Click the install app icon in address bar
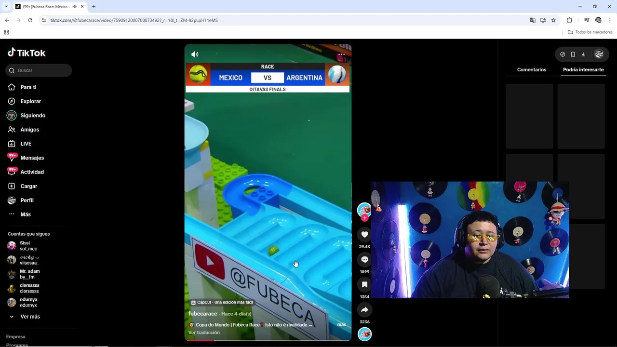Image resolution: width=617 pixels, height=347 pixels. tap(543, 20)
